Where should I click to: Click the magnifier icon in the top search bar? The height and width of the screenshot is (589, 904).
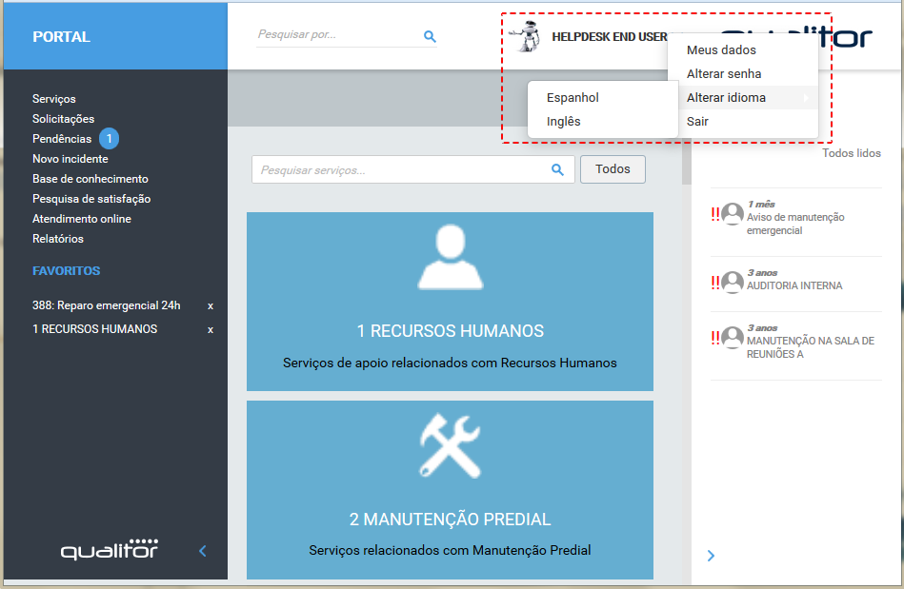pyautogui.click(x=430, y=36)
